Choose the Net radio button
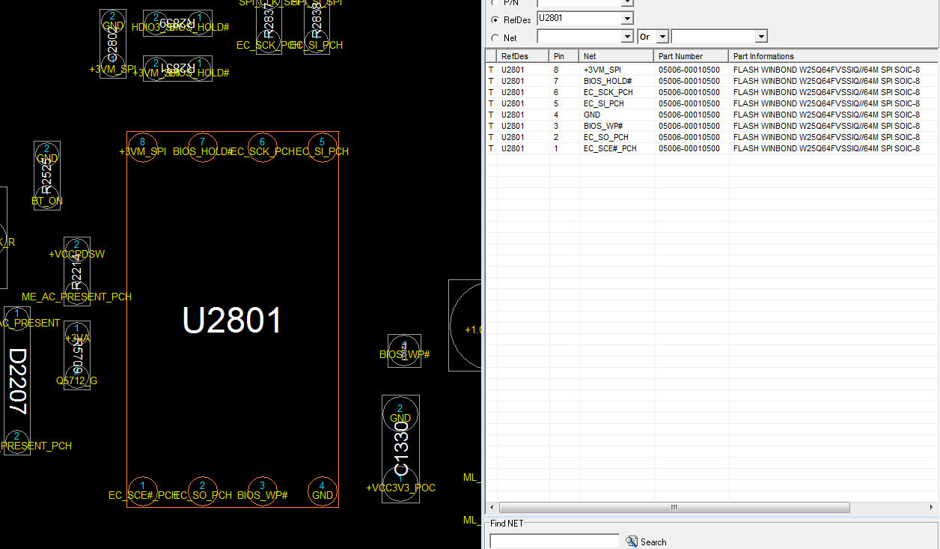This screenshot has width=940, height=549. 495,37
